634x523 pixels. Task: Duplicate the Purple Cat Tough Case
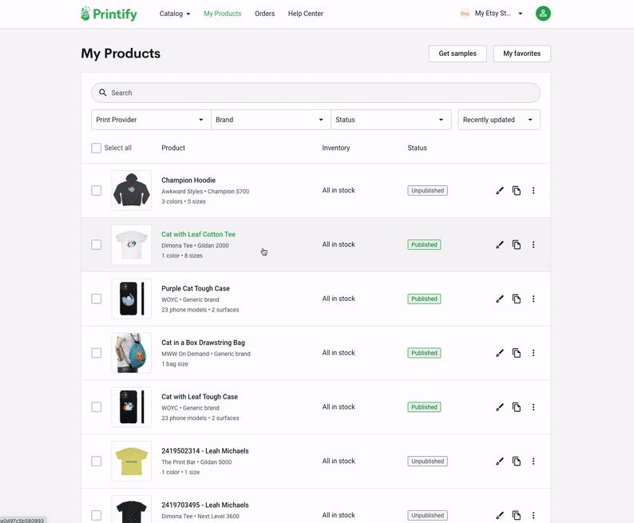(x=517, y=299)
